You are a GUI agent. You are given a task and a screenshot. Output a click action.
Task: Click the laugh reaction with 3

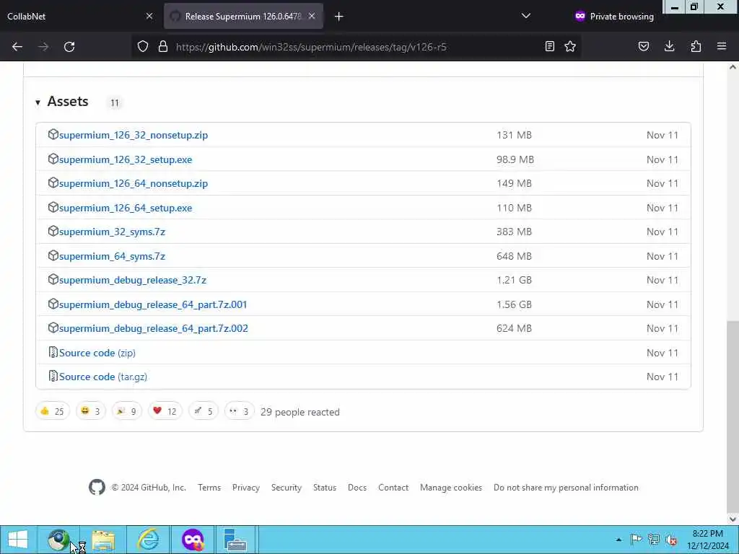click(90, 411)
